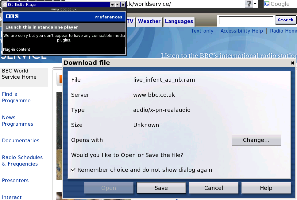Click the BBC Media Player window menu icon
This screenshot has height=200, width=297.
pos(5,5)
